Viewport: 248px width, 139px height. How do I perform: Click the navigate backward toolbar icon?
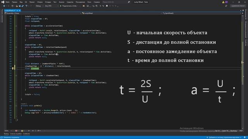(4, 6)
